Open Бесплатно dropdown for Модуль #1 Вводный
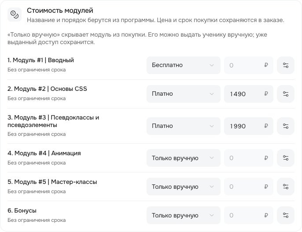This screenshot has width=302, height=232. 183,65
